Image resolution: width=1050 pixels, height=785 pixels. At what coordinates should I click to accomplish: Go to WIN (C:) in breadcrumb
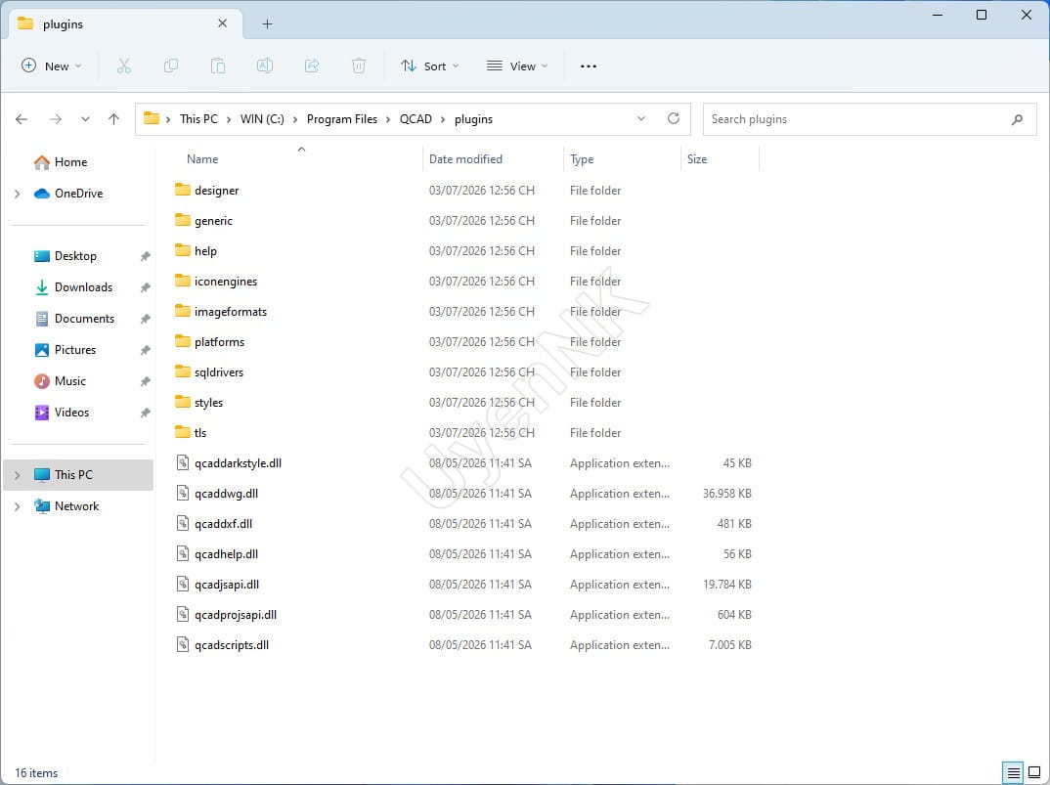pyautogui.click(x=262, y=119)
